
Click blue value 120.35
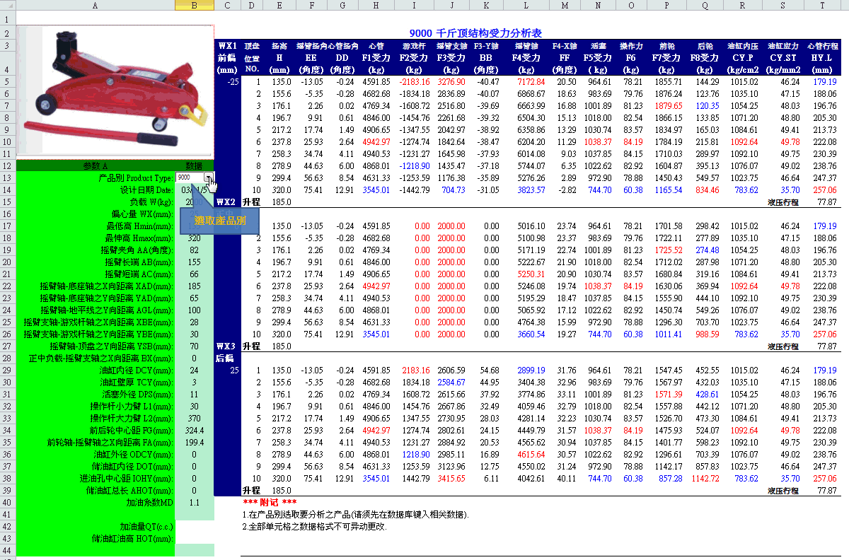[706, 105]
